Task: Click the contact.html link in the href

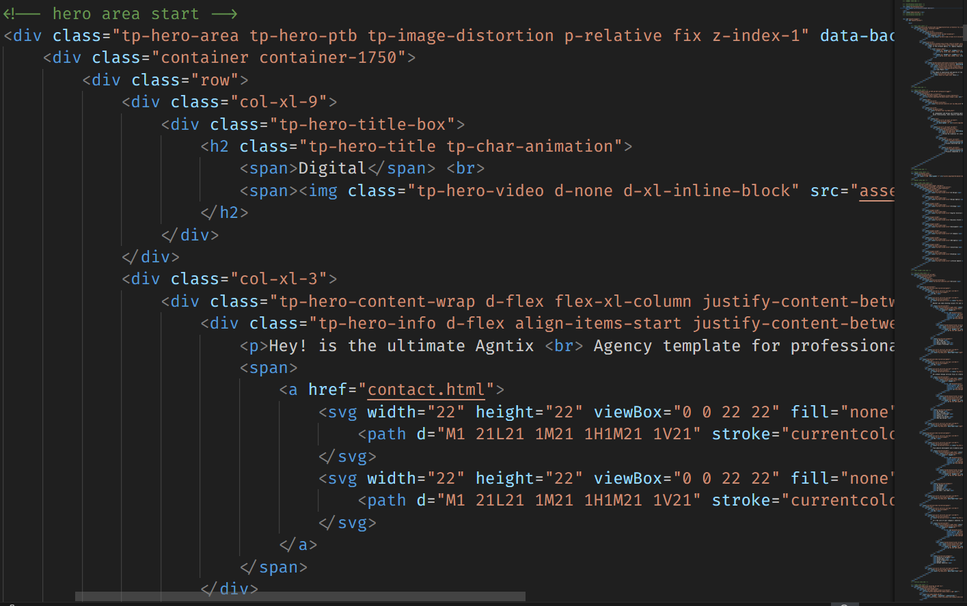Action: (426, 389)
